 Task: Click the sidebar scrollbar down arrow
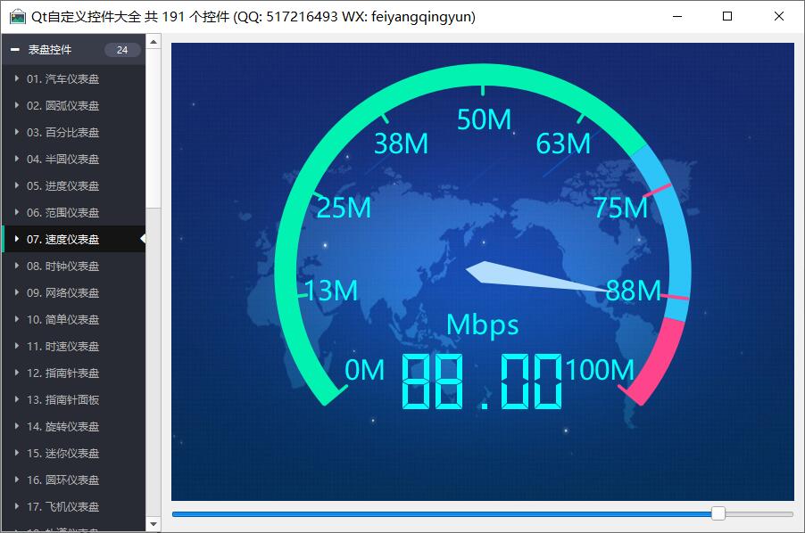click(154, 524)
